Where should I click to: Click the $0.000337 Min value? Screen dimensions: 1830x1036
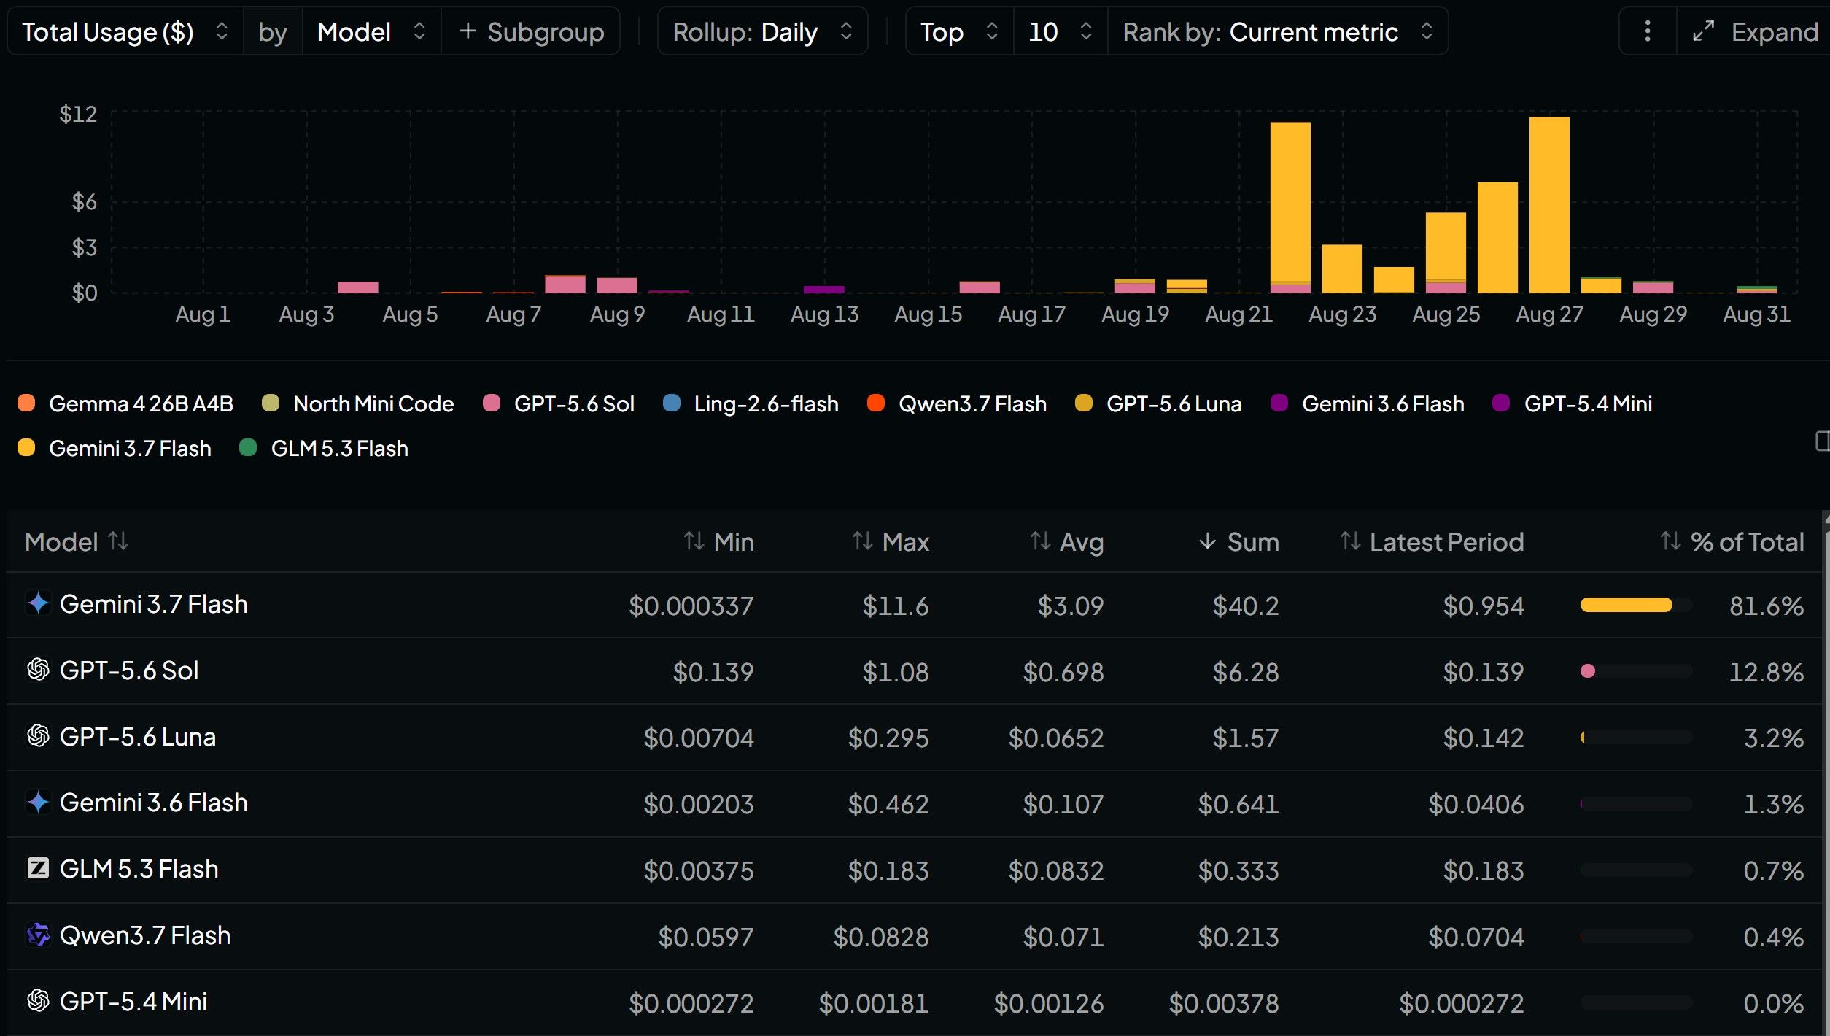pyautogui.click(x=691, y=606)
